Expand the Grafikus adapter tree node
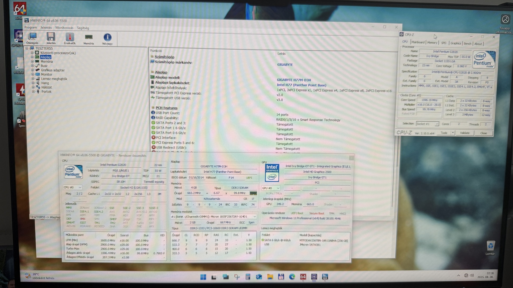 click(x=33, y=70)
